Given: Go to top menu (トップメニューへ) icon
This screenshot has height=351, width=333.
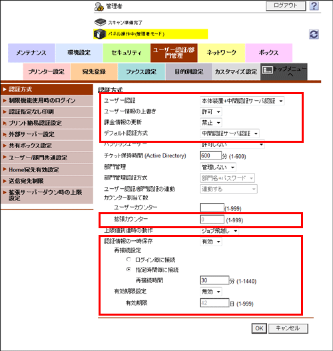Looking at the screenshot, I should (268, 70).
